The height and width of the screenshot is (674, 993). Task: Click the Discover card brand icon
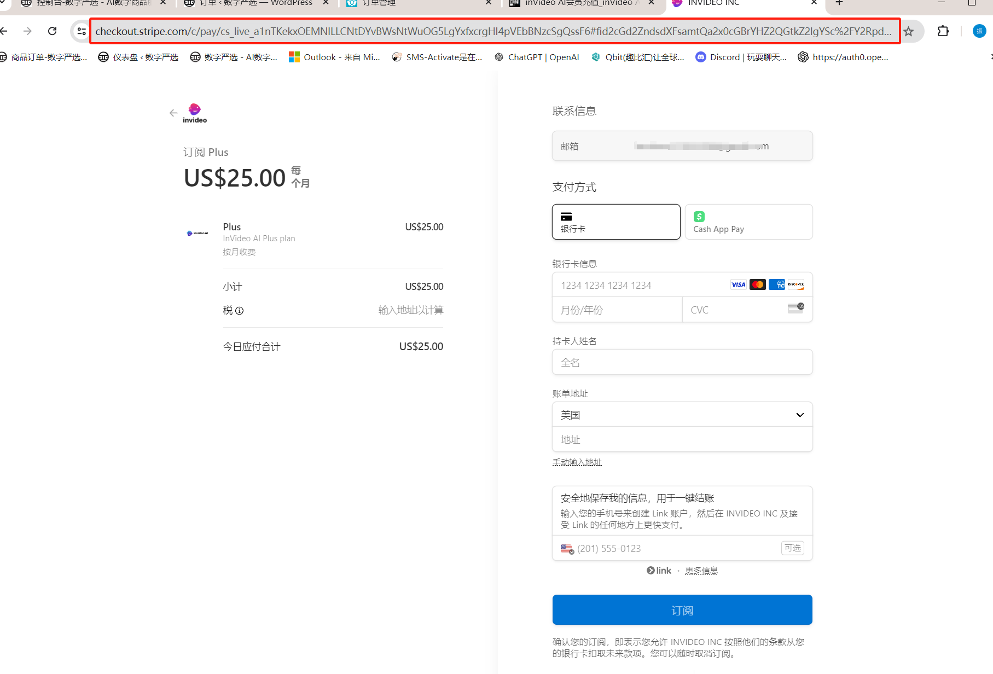click(796, 284)
